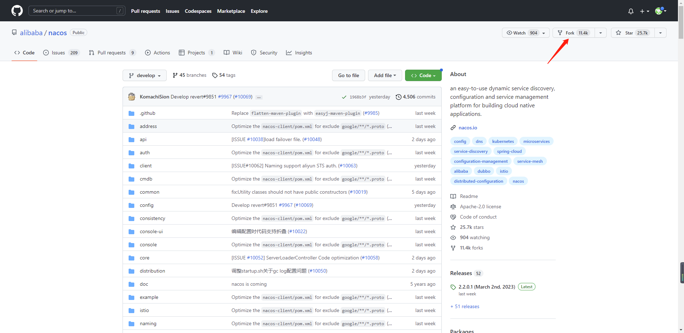Open the nacos.io website link
Screen dimensions: 684x333
pos(468,128)
